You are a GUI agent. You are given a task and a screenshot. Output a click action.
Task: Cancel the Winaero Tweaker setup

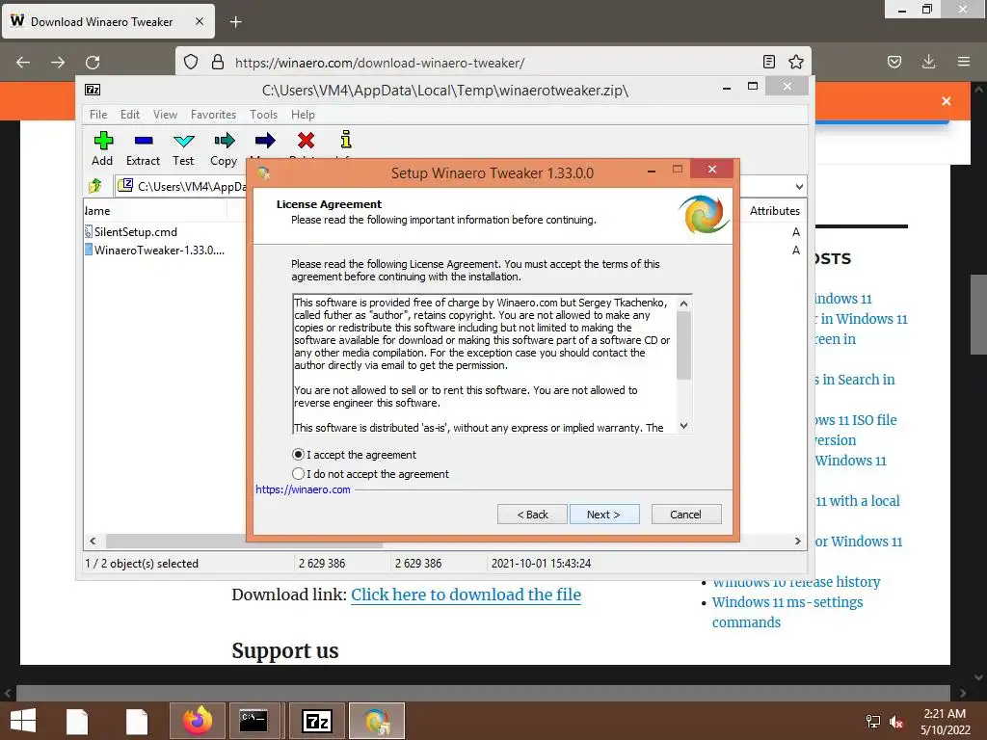click(686, 515)
